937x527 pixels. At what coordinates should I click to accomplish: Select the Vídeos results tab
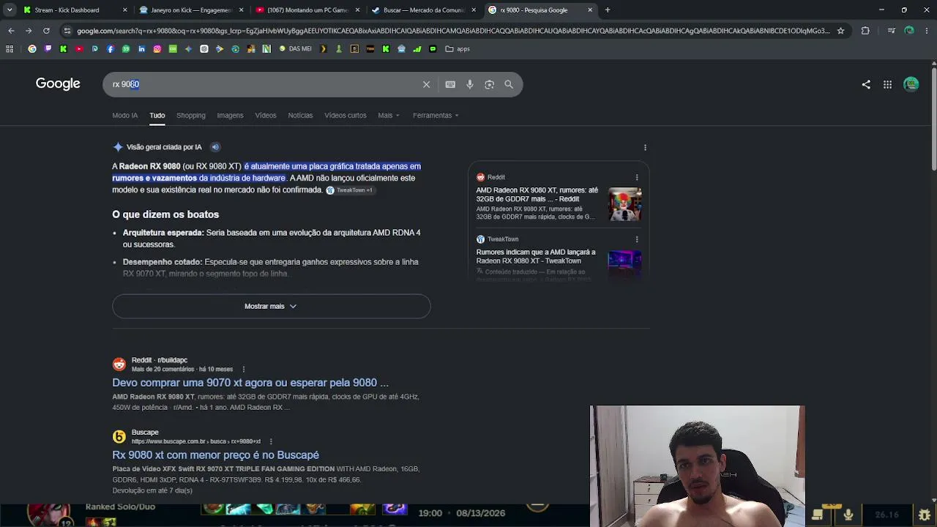(266, 116)
